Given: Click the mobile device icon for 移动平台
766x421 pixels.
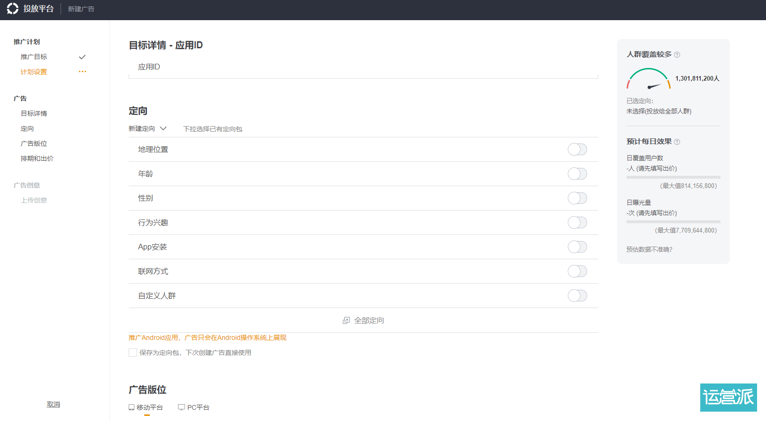Looking at the screenshot, I should click(x=132, y=407).
